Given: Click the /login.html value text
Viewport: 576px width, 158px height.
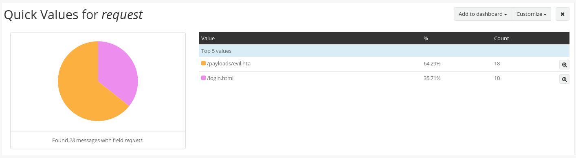Looking at the screenshot, I should click(220, 78).
